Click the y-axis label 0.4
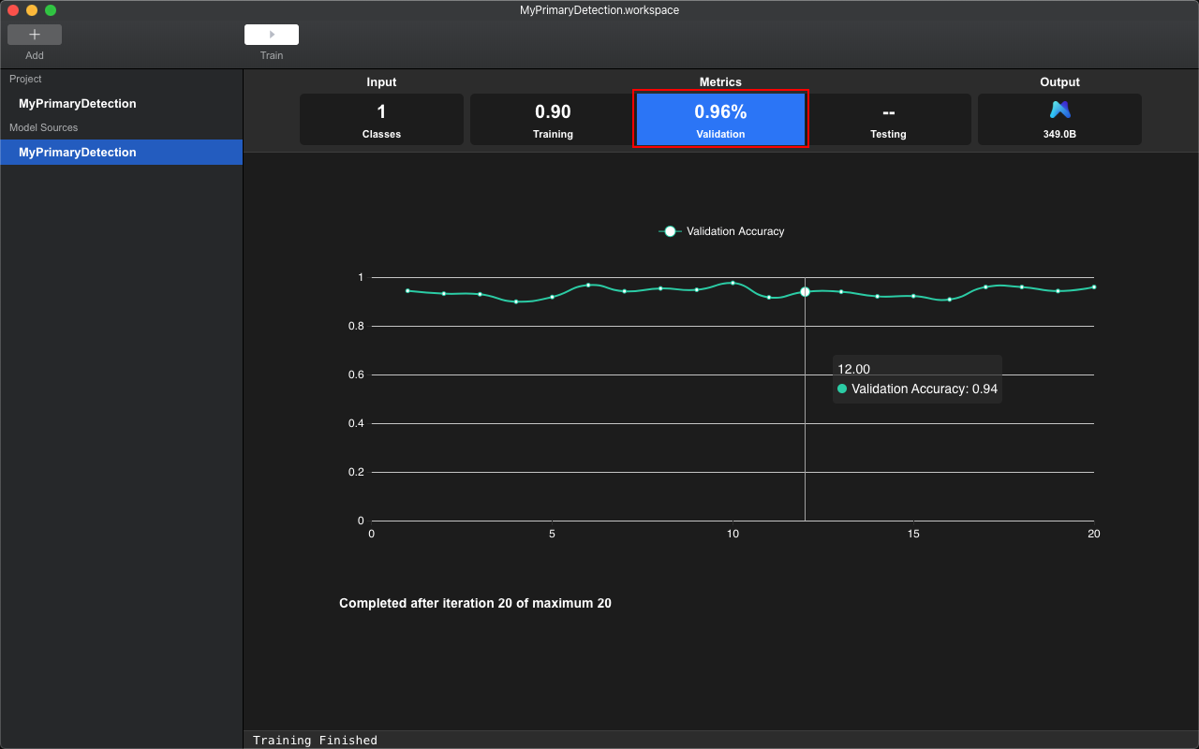Viewport: 1199px width, 749px height. [x=354, y=423]
